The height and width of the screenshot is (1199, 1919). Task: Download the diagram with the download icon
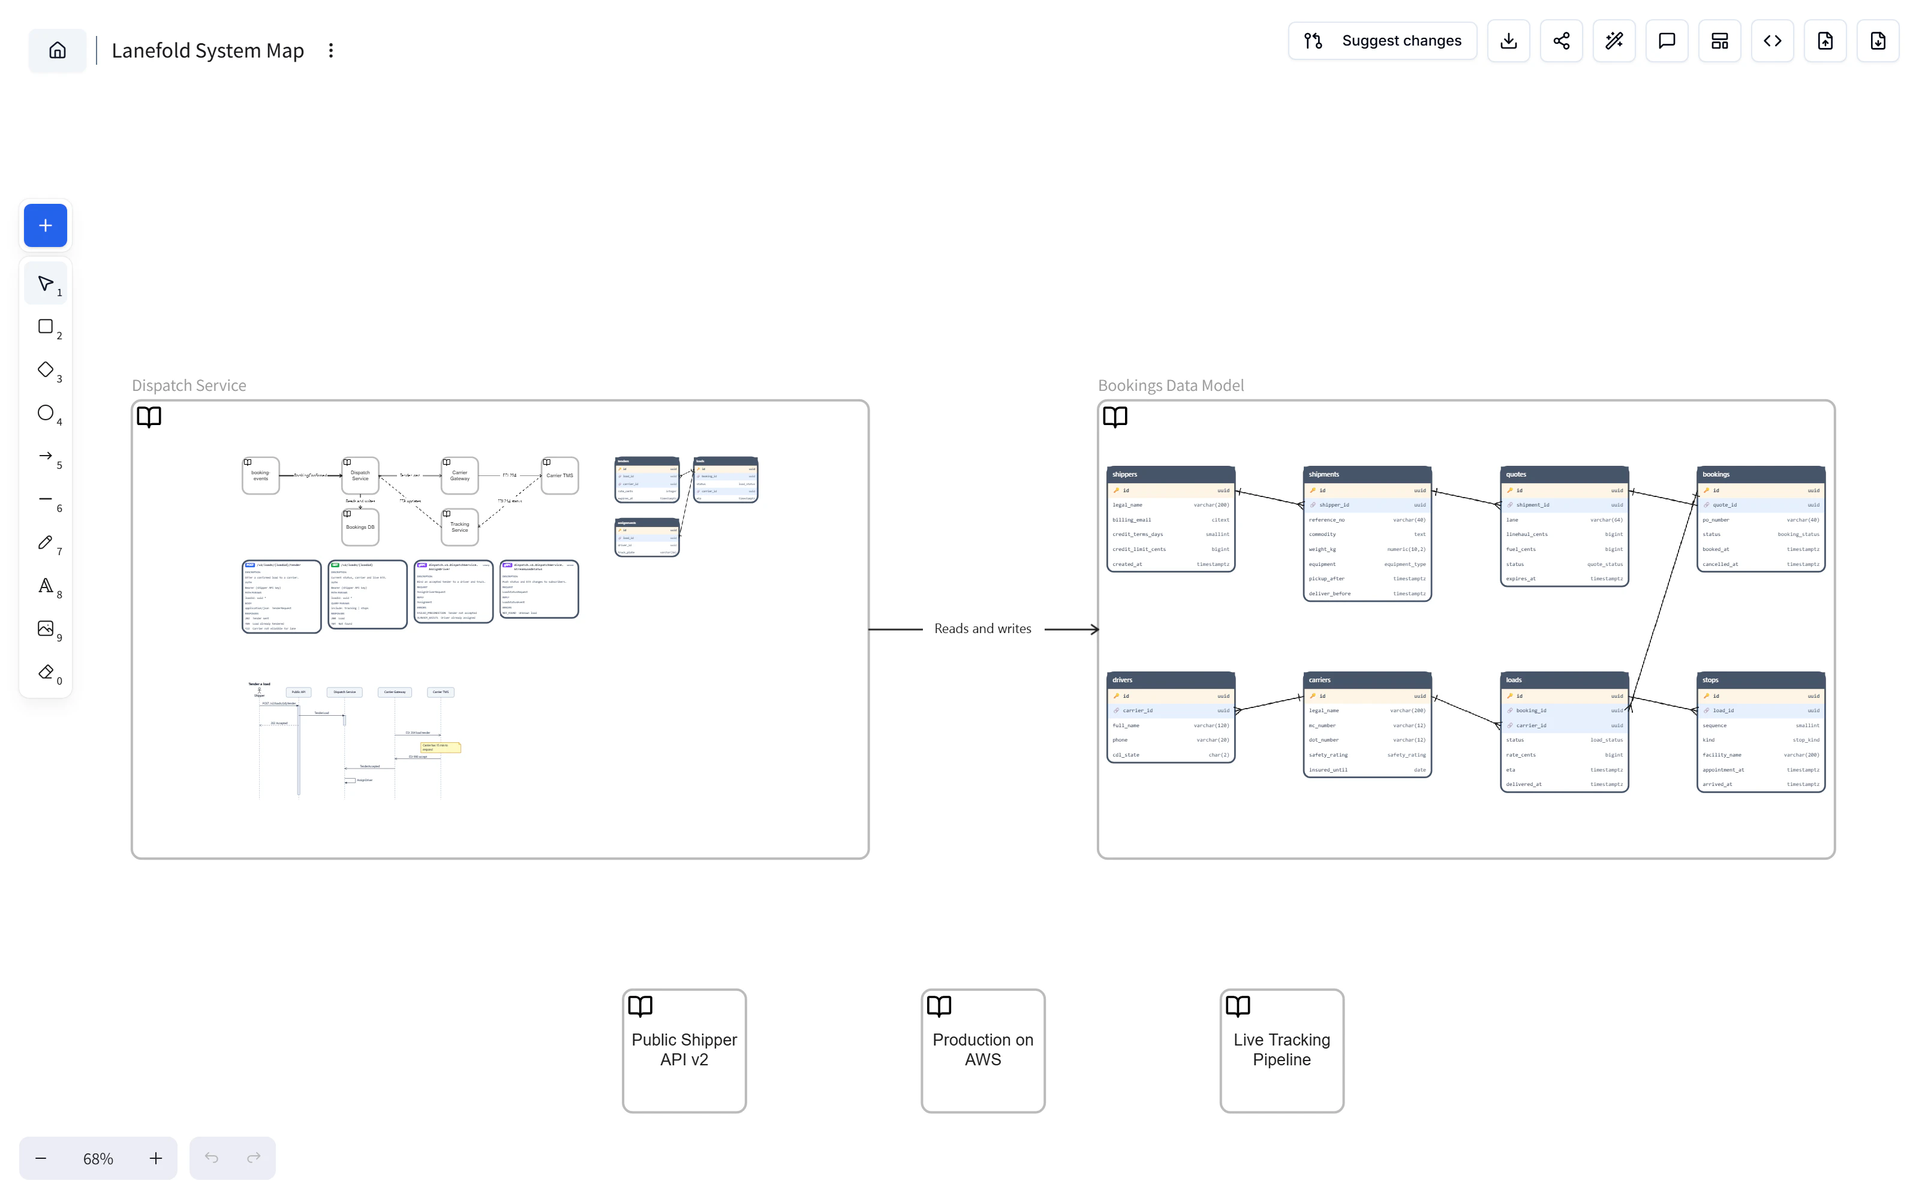[1508, 40]
